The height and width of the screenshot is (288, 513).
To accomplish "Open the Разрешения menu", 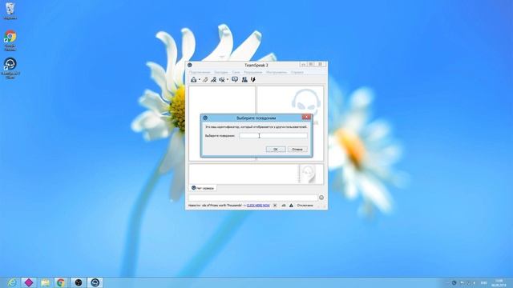I will 253,72.
